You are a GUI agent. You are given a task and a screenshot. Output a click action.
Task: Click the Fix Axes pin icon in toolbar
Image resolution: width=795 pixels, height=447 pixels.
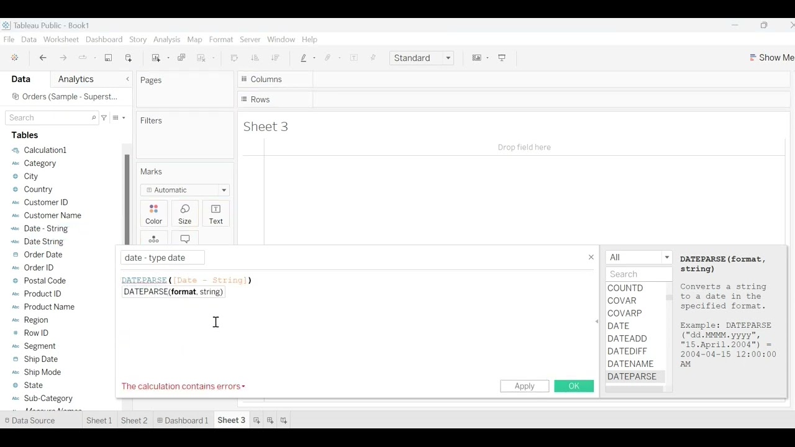coord(373,58)
